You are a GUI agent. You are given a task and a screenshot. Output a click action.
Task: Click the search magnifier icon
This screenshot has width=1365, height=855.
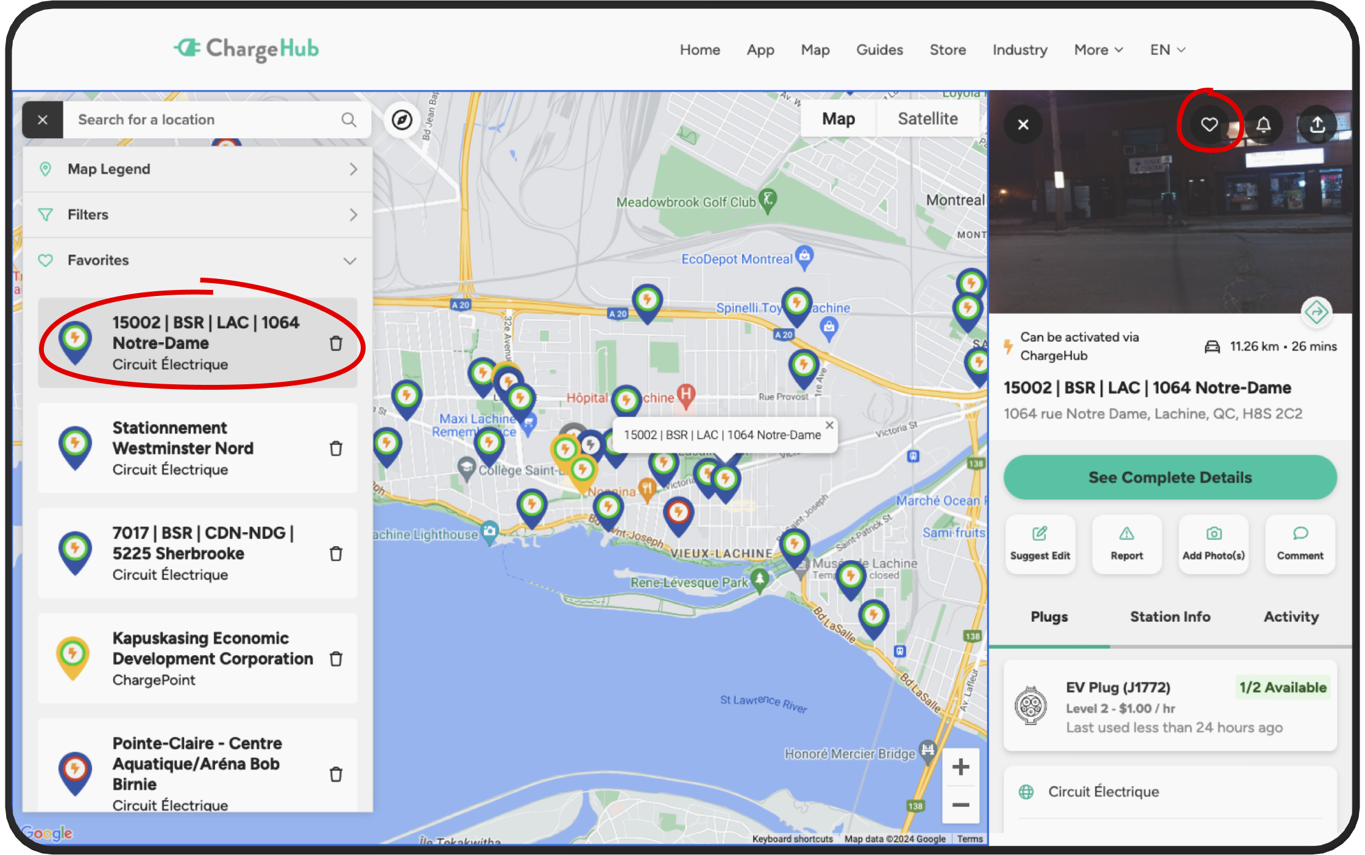pyautogui.click(x=349, y=119)
